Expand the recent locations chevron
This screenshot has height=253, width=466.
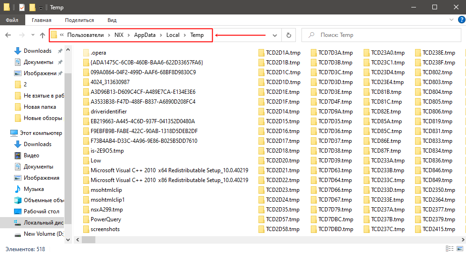32,35
